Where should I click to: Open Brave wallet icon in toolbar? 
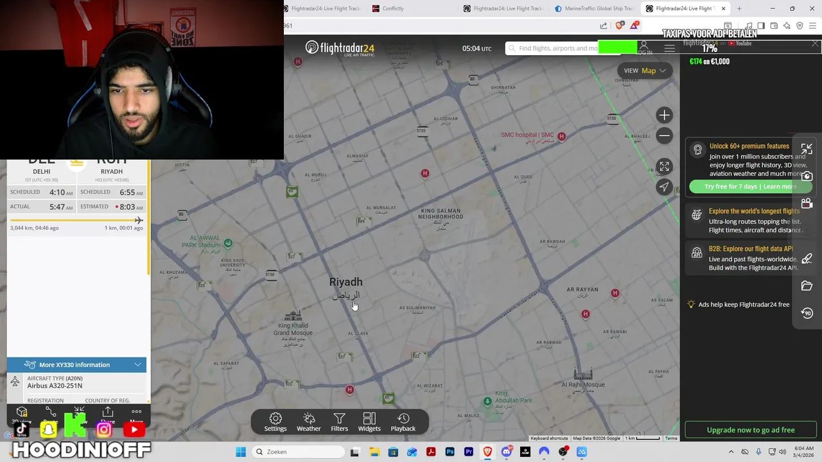(x=774, y=26)
